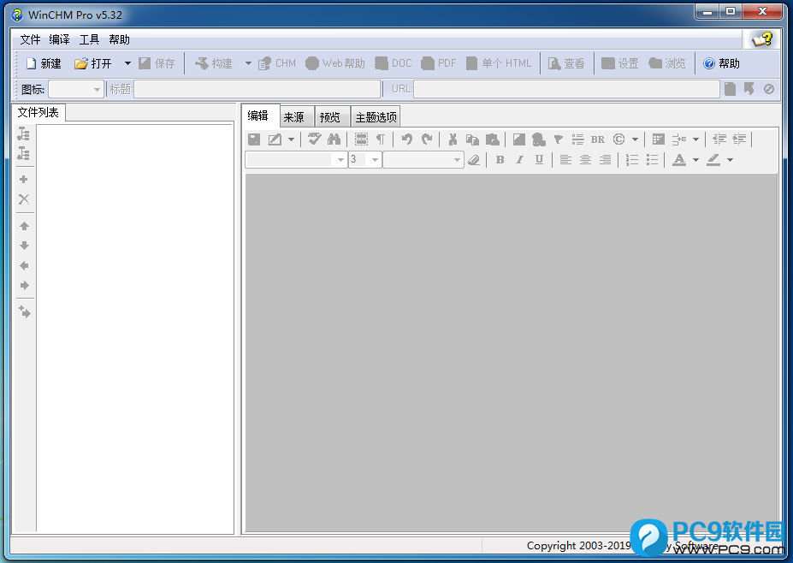The image size is (793, 563).
Task: Open the font color dropdown arrow
Action: [x=695, y=160]
